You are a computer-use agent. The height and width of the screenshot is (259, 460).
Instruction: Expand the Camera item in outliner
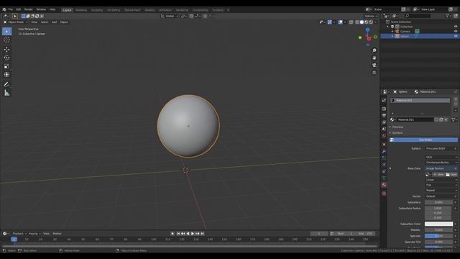pyautogui.click(x=392, y=32)
